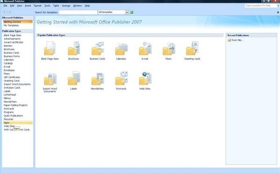
Task: Open the All templates dropdown arrow
Action: [x=127, y=12]
